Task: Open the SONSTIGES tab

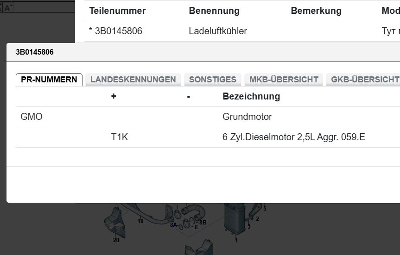Action: [x=213, y=80]
